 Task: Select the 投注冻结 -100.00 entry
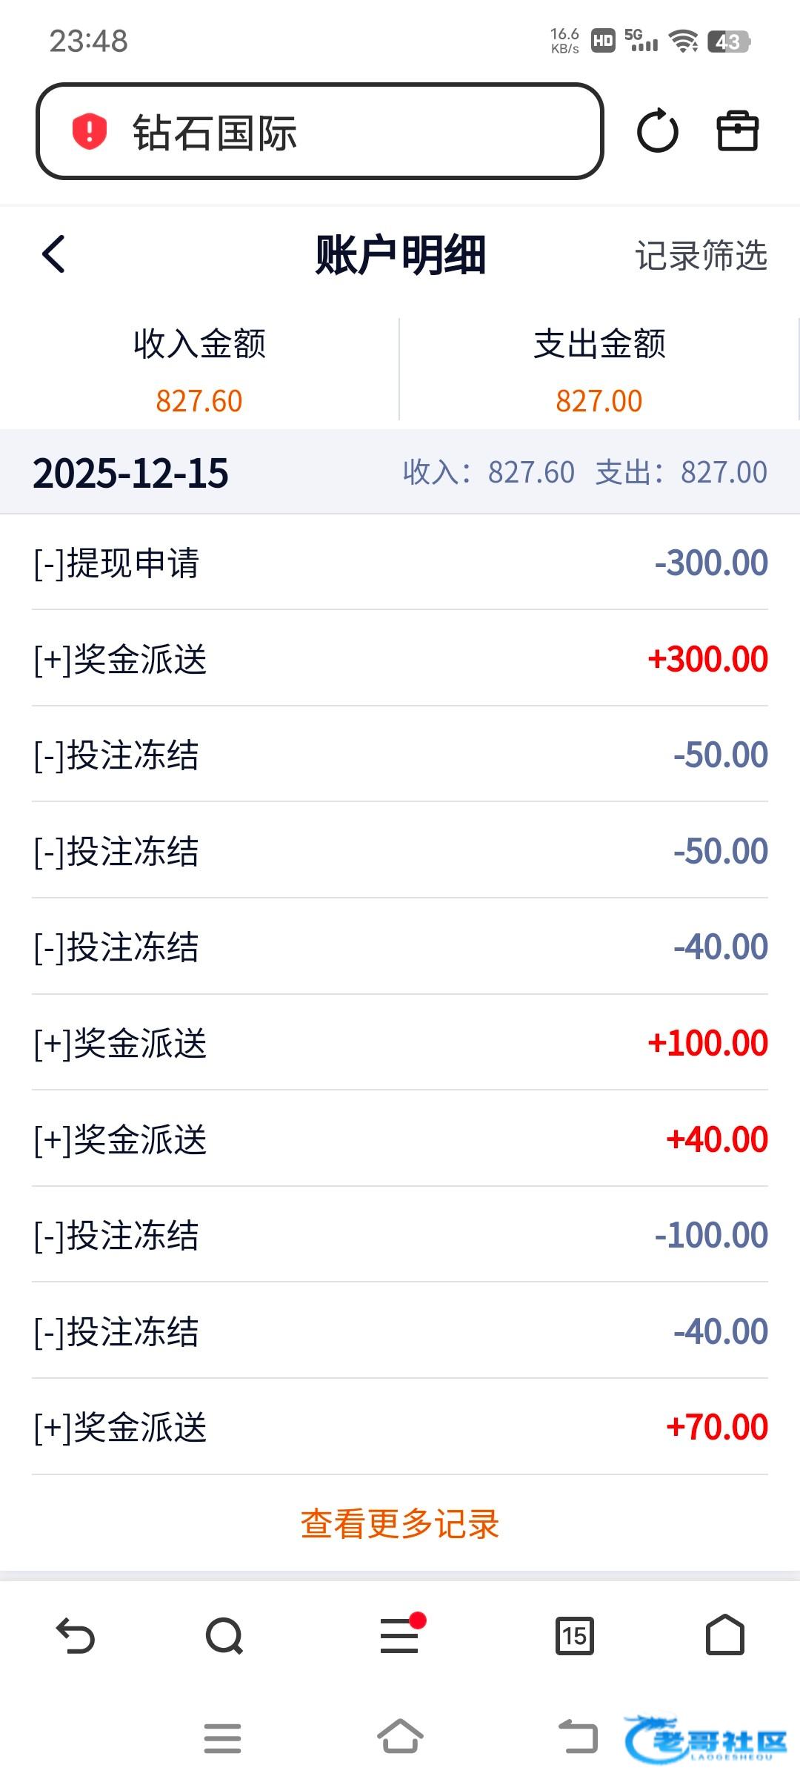[400, 1235]
